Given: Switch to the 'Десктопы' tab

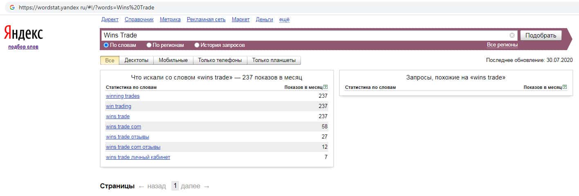Looking at the screenshot, I should pyautogui.click(x=137, y=60).
